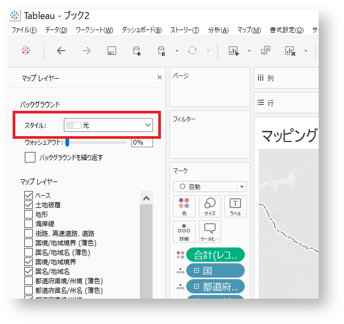This screenshot has width=344, height=324.
Task: Click the New Data Source icon
Action: click(x=137, y=51)
